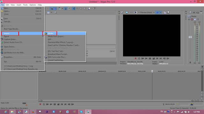Copy preview snapshot to clipboard
The width and height of the screenshot is (204, 114).
click(164, 13)
